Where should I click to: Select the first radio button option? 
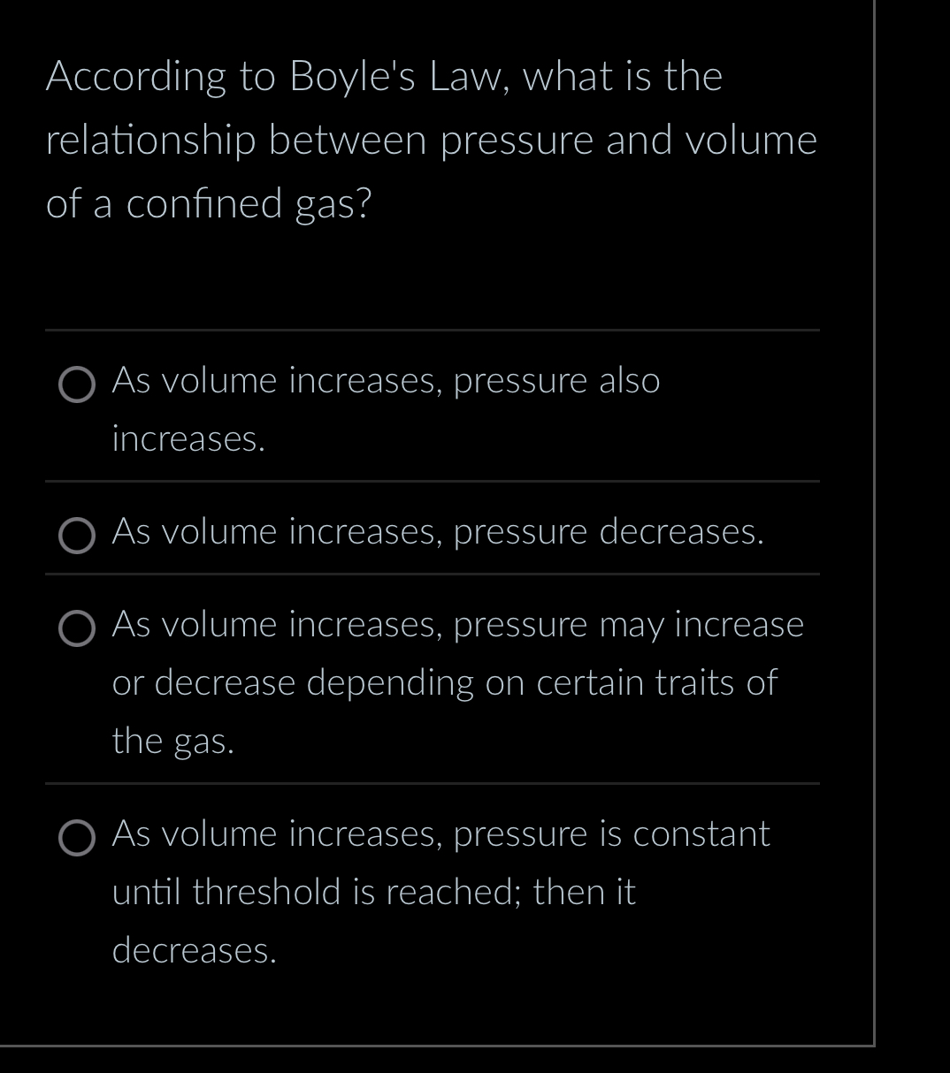click(77, 384)
